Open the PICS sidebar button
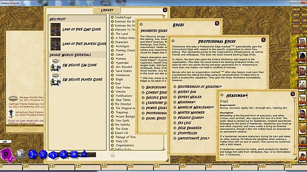The height and width of the screenshot is (172, 307). coord(296,26)
